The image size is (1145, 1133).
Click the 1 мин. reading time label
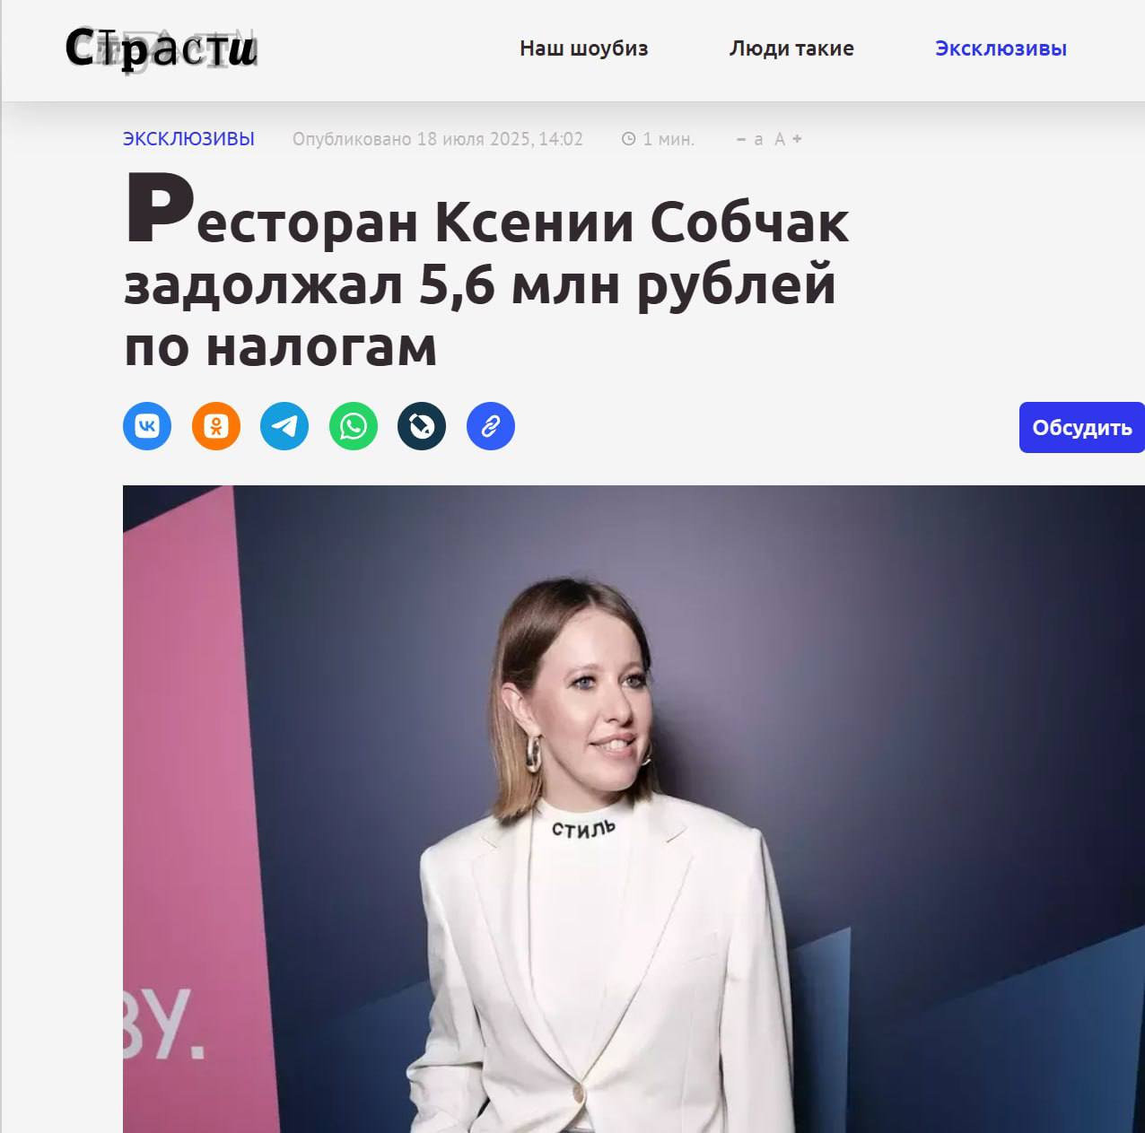[x=669, y=139]
